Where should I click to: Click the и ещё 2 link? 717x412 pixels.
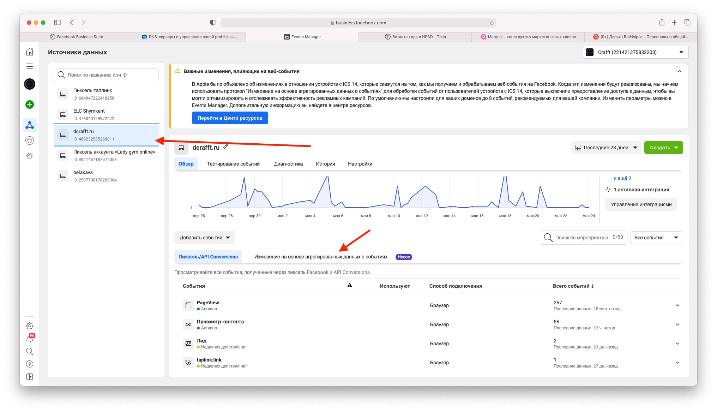(622, 178)
